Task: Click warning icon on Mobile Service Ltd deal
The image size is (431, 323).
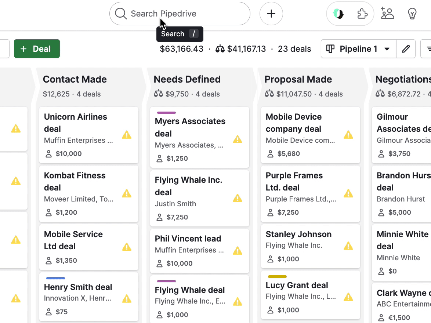Action: click(126, 247)
